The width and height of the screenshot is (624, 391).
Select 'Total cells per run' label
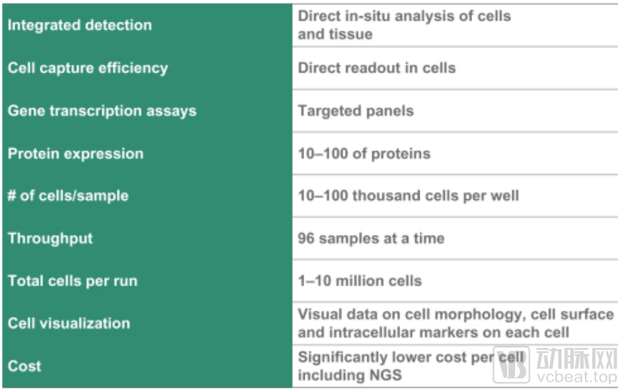point(73,281)
